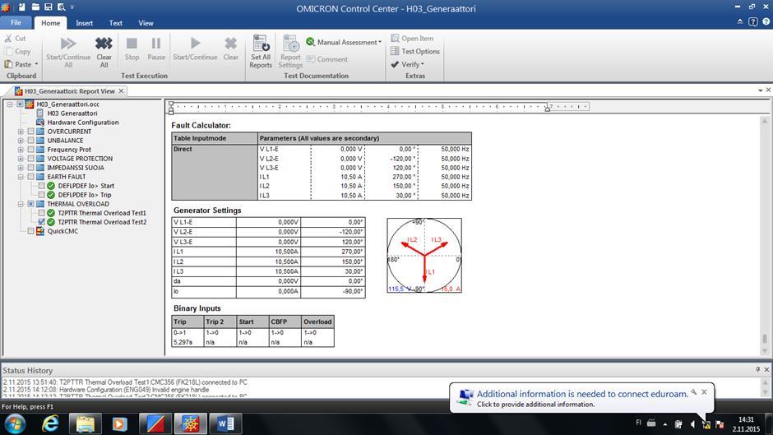
Task: Click the Comment icon
Action: point(311,59)
